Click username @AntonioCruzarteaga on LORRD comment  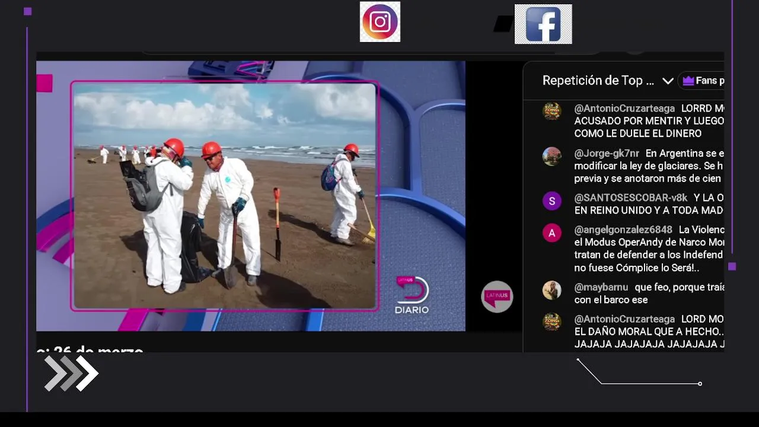[x=624, y=109]
